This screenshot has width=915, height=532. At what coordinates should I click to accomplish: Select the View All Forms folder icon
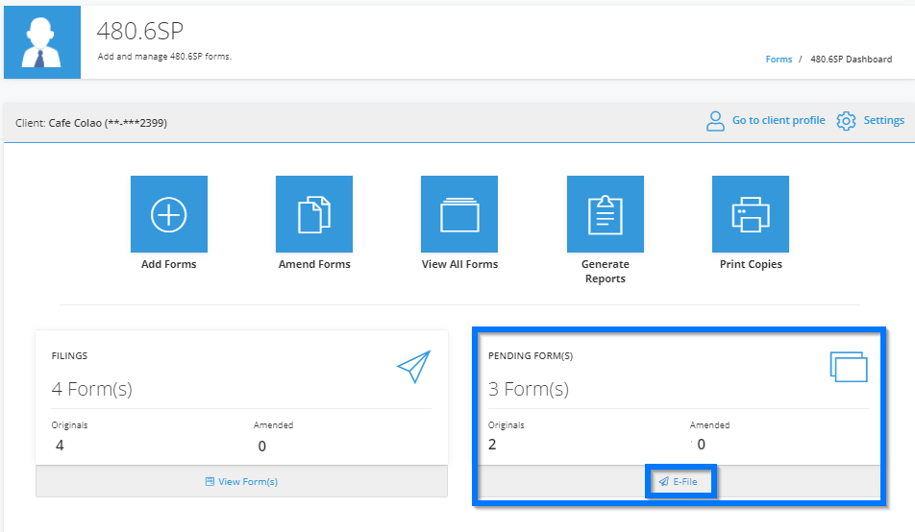point(459,214)
